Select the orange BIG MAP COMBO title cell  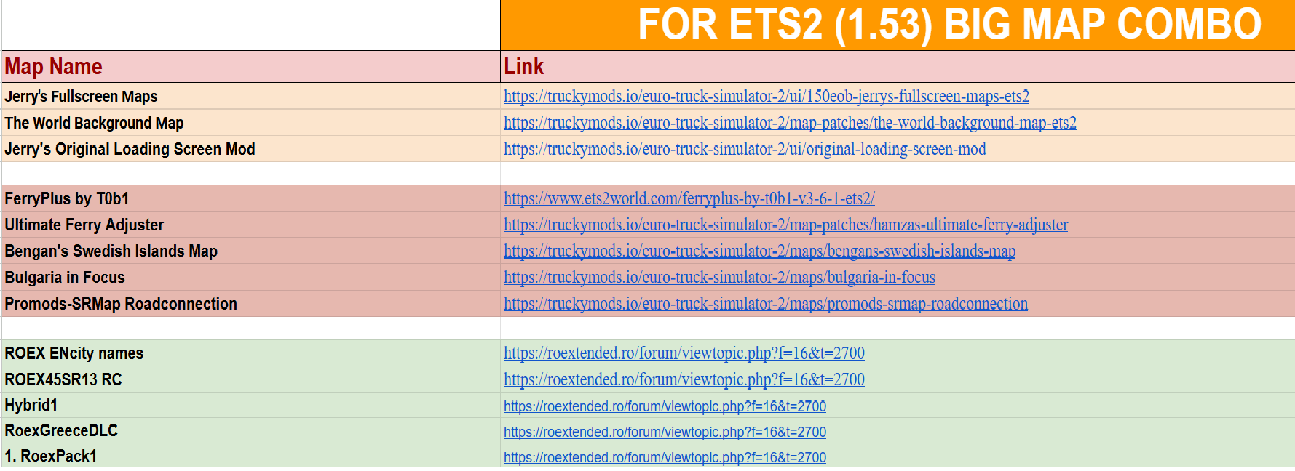click(898, 25)
